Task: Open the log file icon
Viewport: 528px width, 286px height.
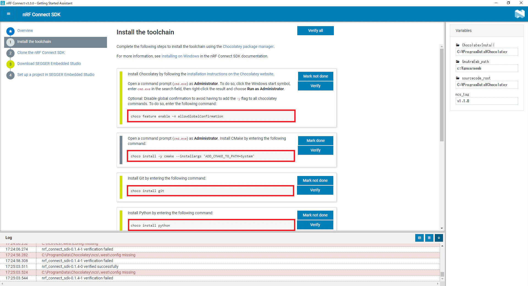Action: click(x=419, y=238)
